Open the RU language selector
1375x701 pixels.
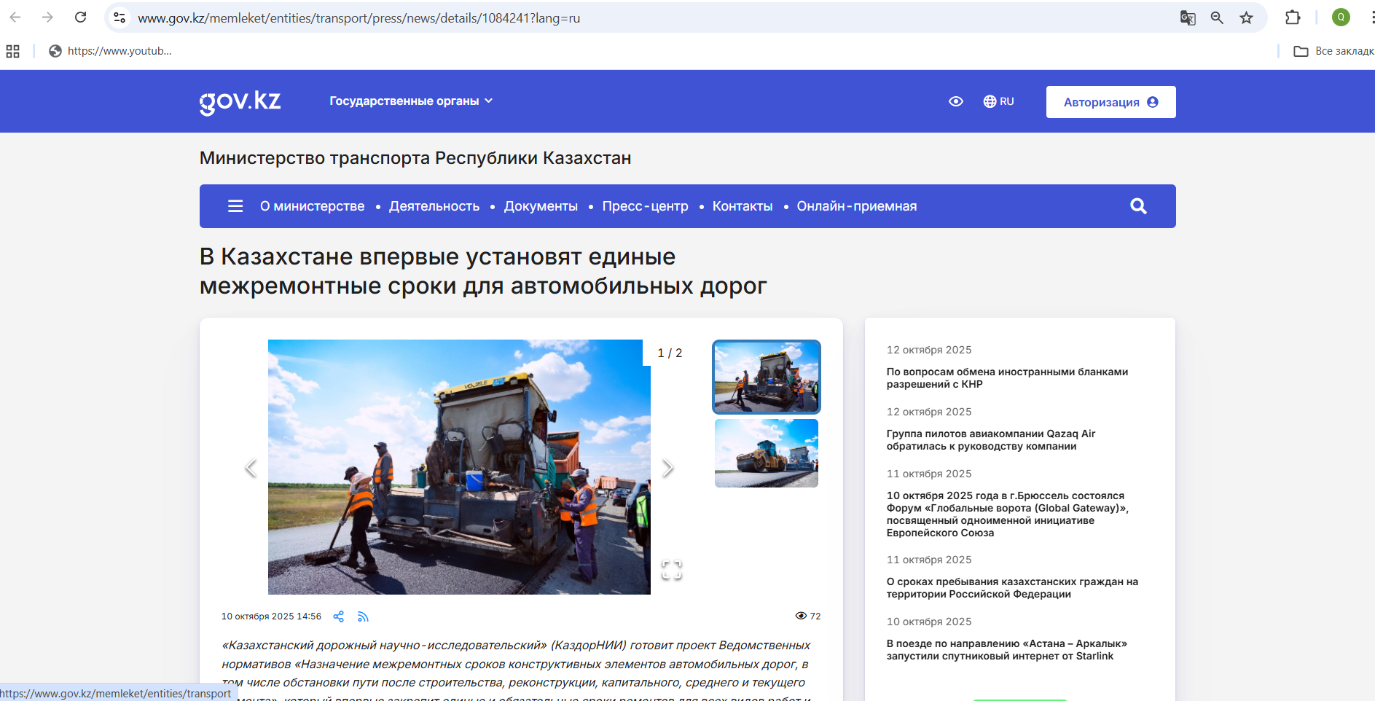click(x=998, y=101)
